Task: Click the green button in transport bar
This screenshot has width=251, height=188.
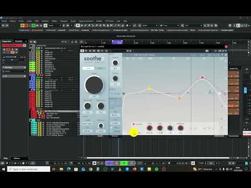Action: 124,163
